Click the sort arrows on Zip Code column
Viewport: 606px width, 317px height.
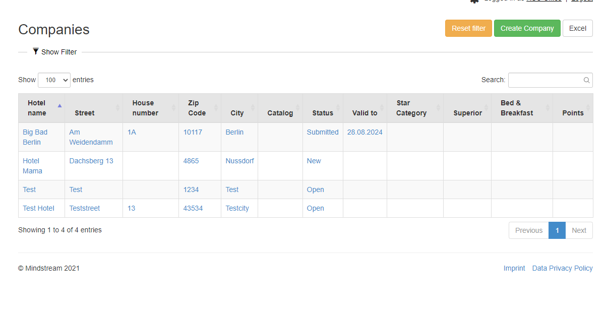click(x=216, y=108)
